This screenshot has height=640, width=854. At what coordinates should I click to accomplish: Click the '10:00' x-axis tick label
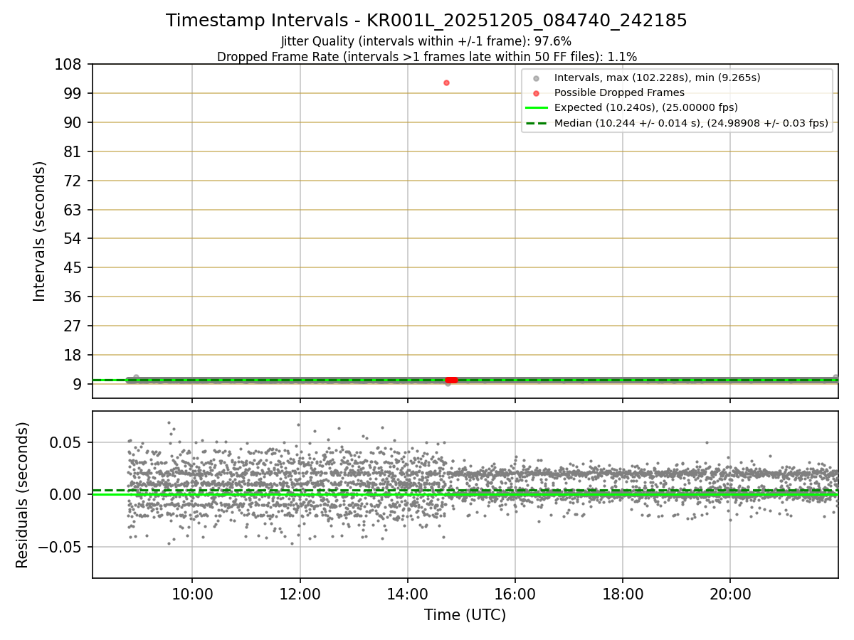192,594
